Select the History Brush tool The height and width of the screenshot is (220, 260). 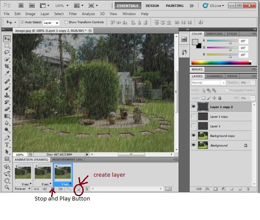(x=7, y=102)
